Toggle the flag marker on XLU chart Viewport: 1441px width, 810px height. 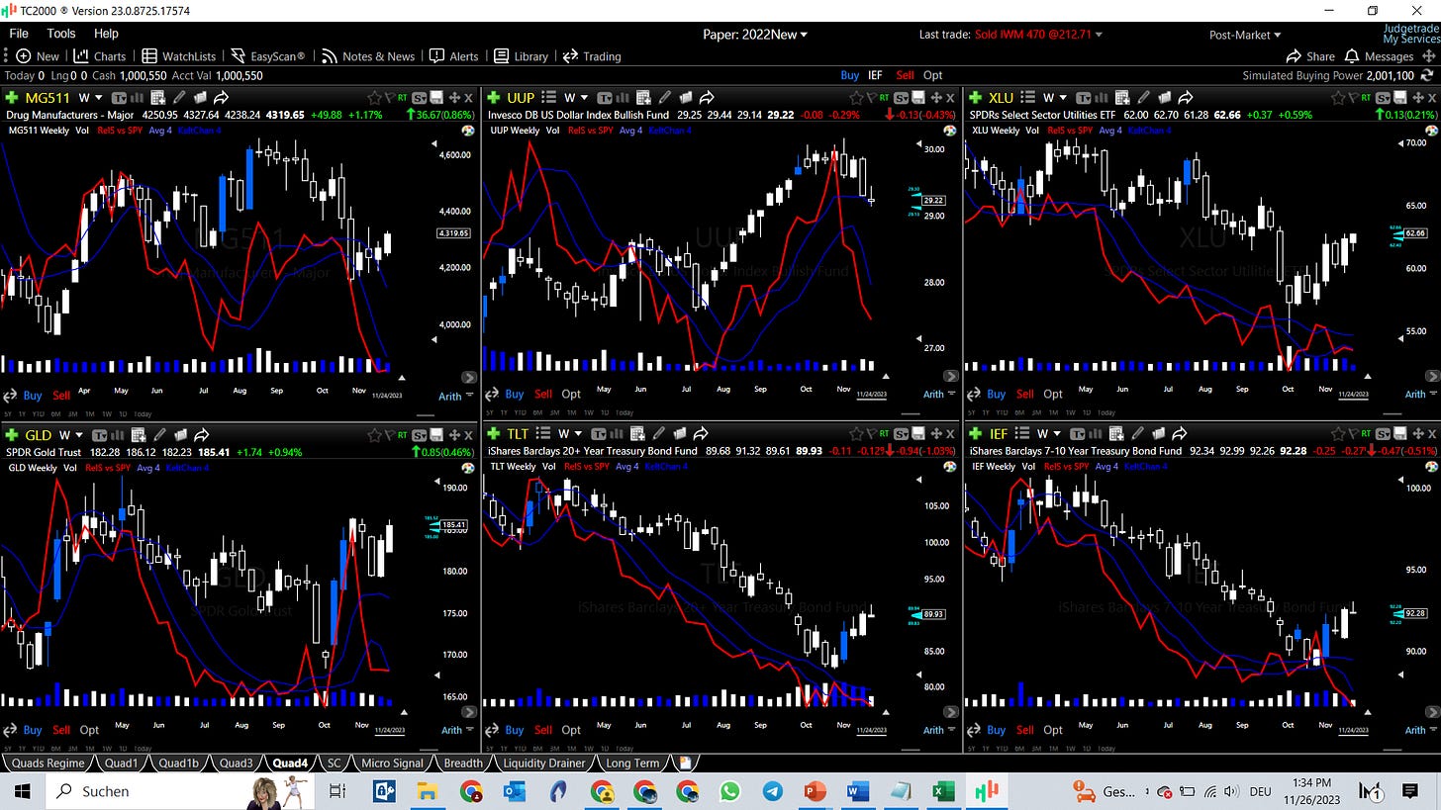(x=1352, y=98)
